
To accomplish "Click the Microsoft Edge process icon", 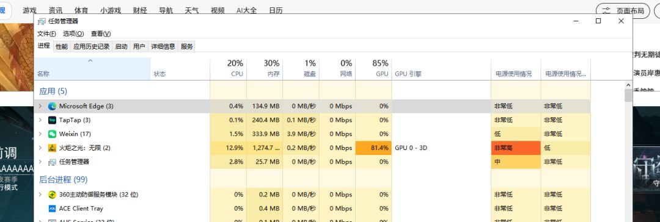I will pos(52,106).
